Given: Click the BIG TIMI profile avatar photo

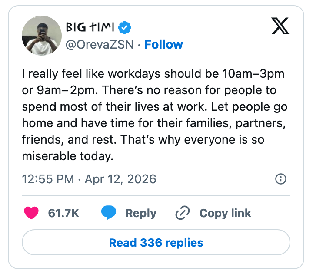Looking at the screenshot, I should pos(42,36).
